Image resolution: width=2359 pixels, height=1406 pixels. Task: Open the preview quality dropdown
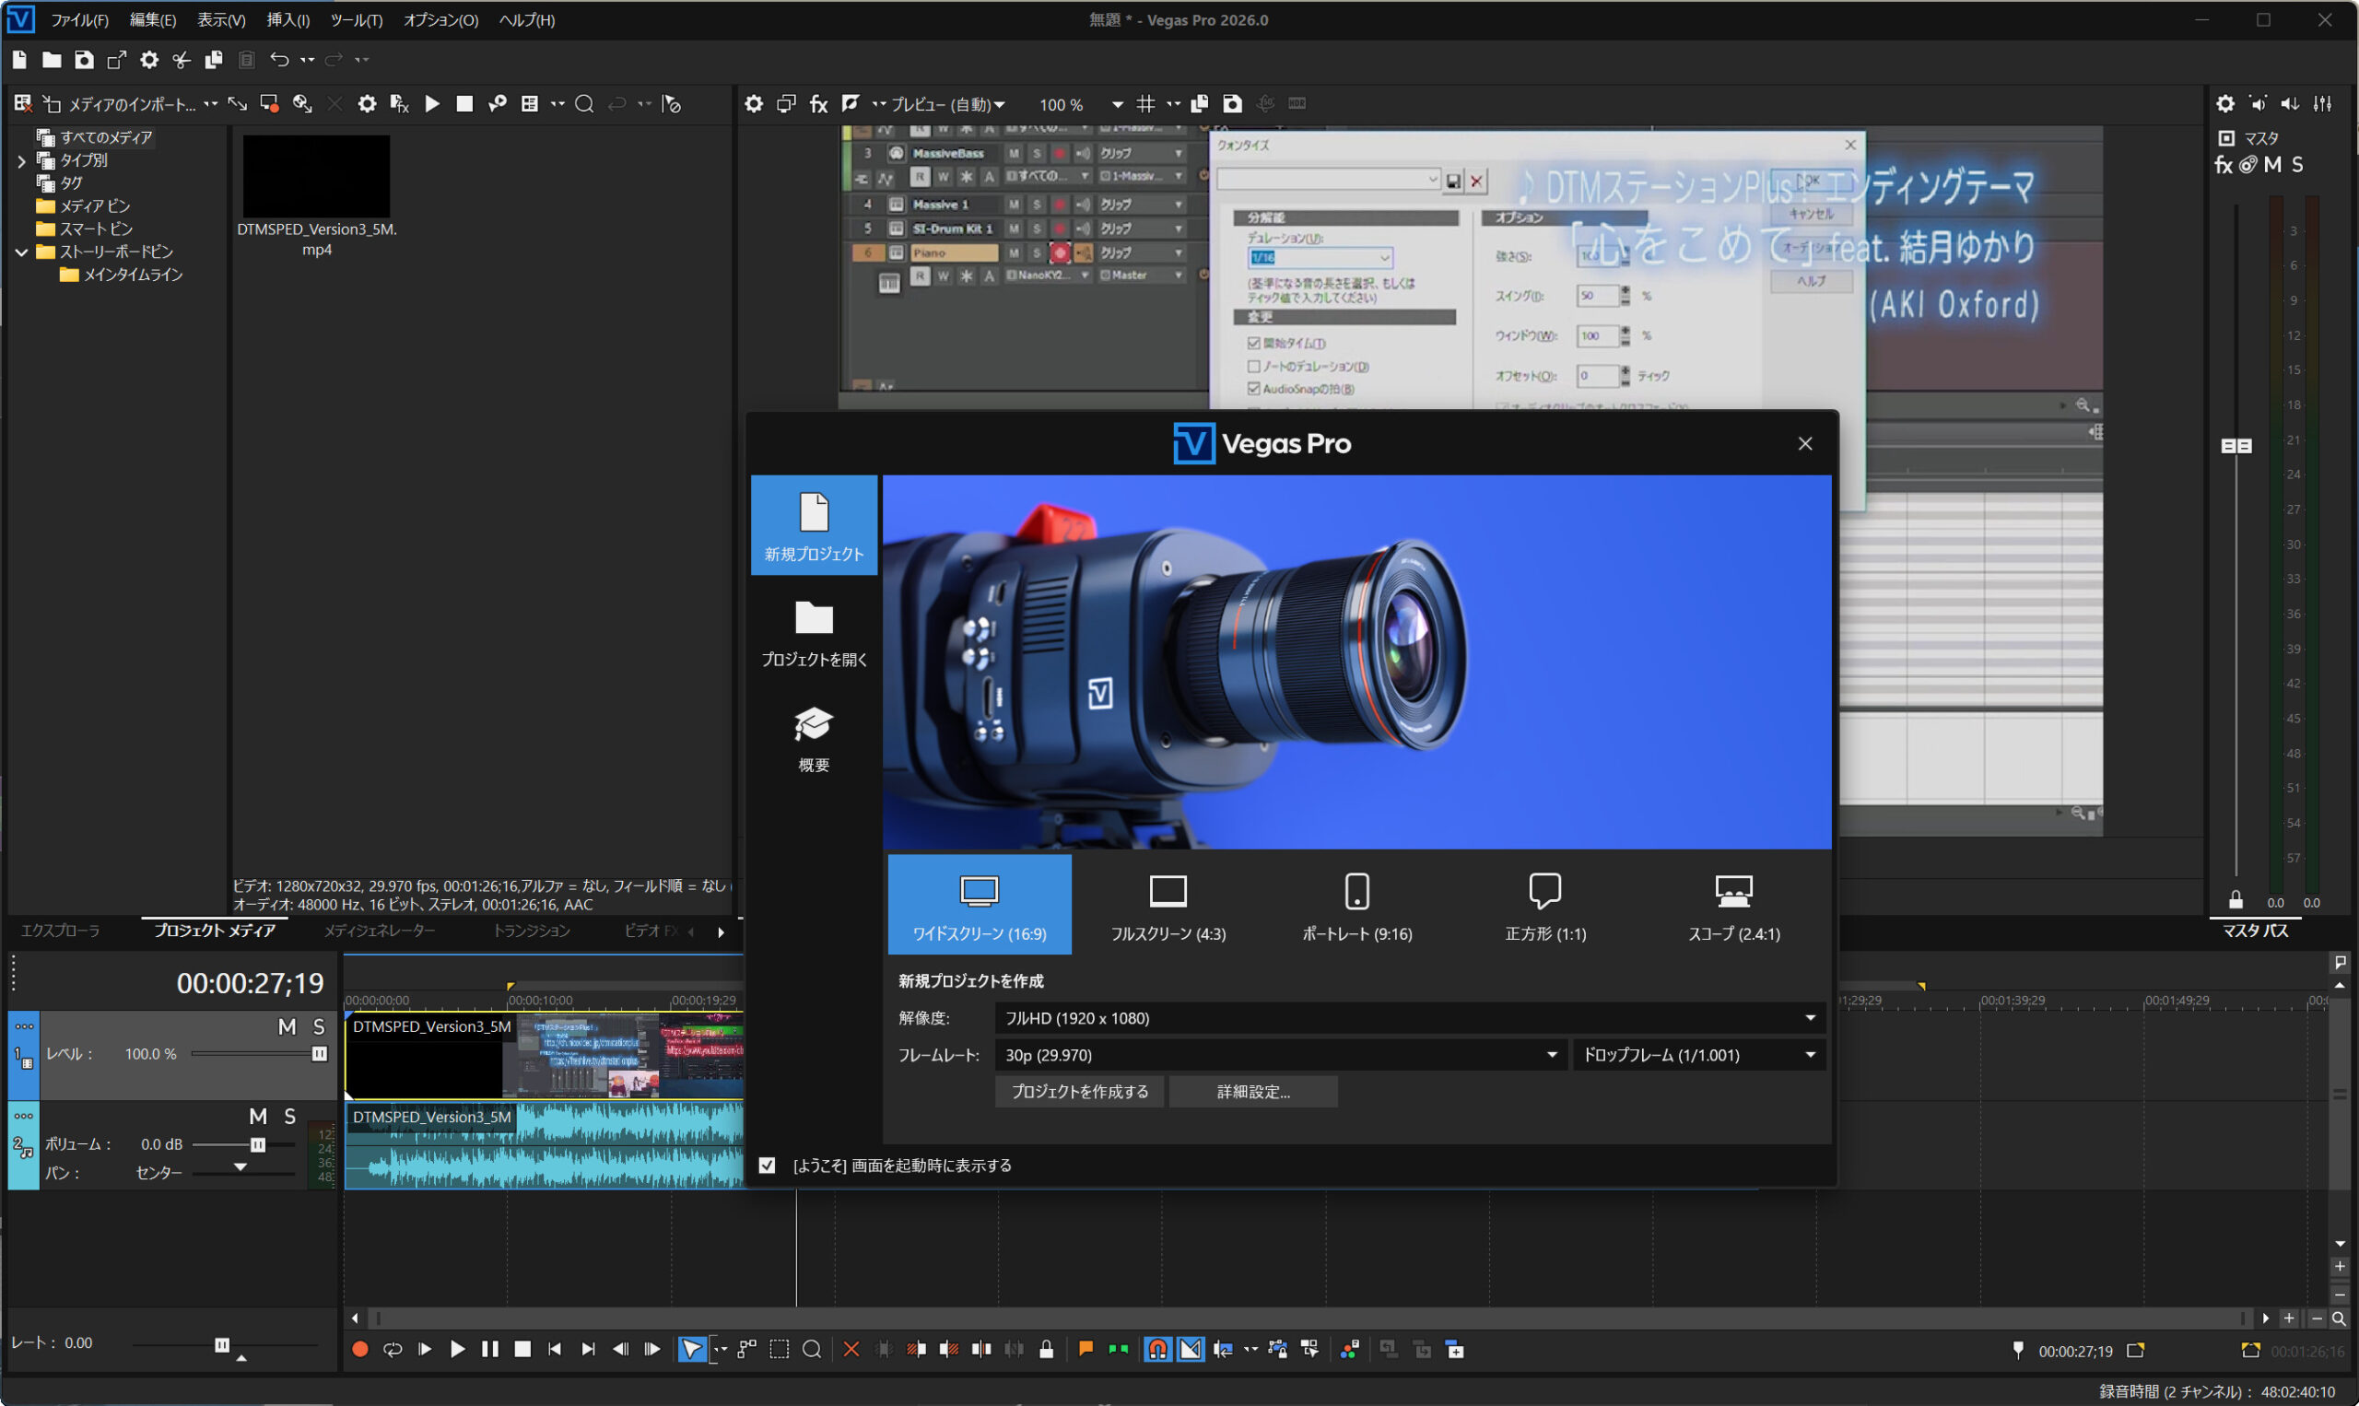[947, 104]
